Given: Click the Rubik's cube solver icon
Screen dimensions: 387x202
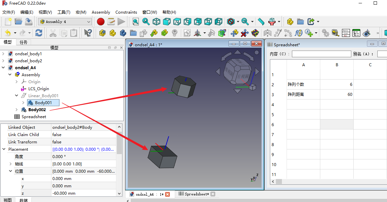Looking at the screenshot, I should click(255, 33).
